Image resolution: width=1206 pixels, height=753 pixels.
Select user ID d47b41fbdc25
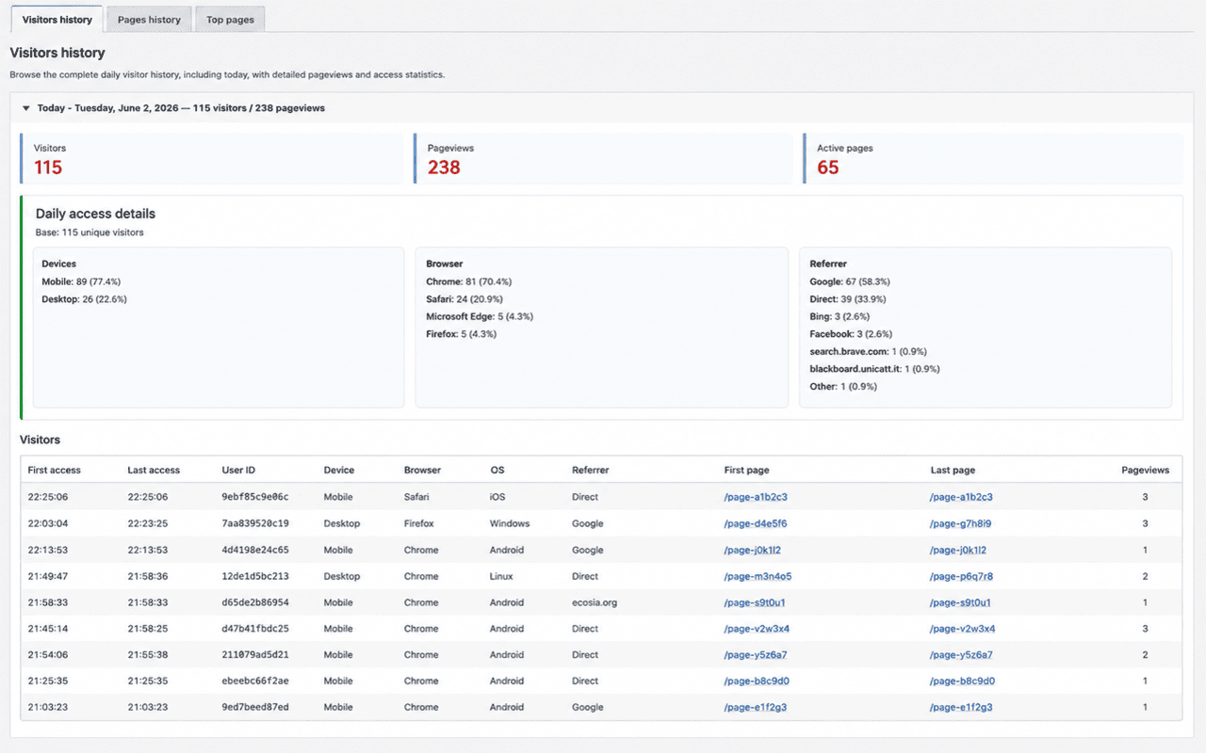coord(255,629)
